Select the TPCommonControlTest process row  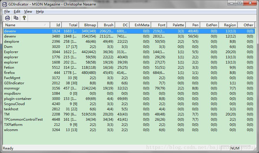tap(129, 120)
